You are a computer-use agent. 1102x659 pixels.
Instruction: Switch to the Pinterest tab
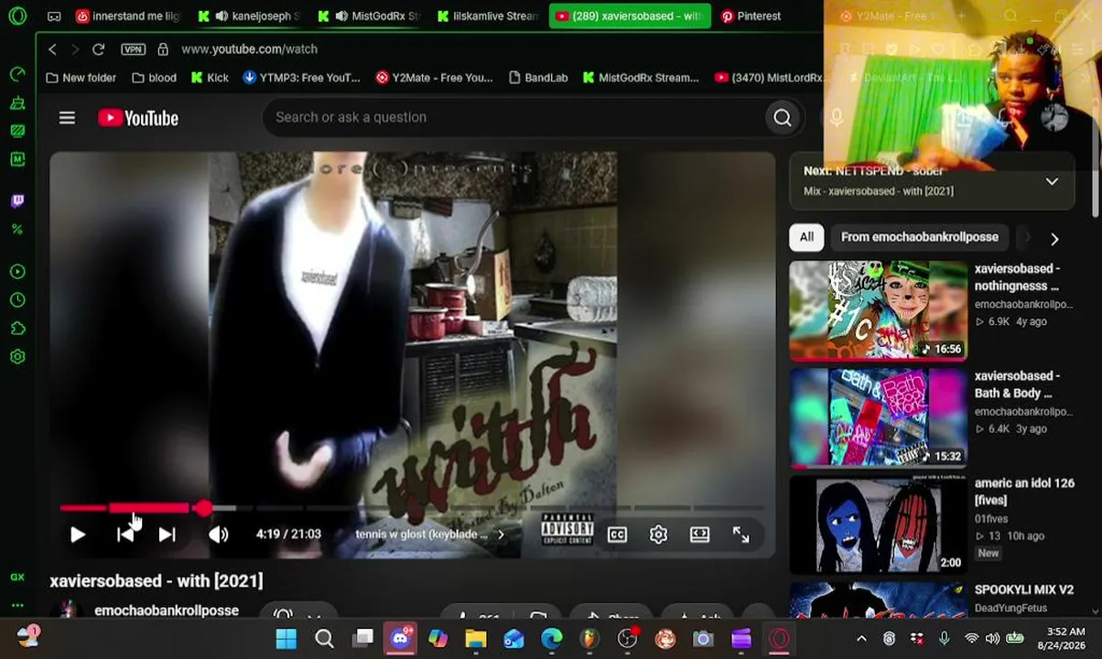click(751, 16)
